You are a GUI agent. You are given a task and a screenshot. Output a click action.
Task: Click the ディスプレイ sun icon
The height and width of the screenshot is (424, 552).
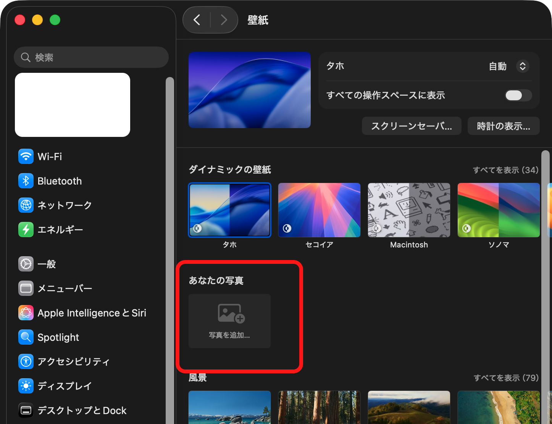pyautogui.click(x=26, y=386)
